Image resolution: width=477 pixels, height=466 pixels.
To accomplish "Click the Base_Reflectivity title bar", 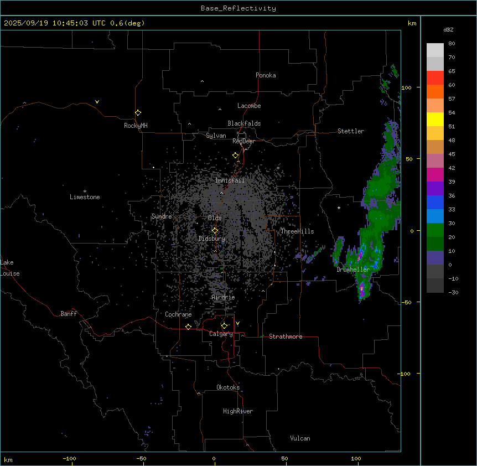I will pos(238,8).
